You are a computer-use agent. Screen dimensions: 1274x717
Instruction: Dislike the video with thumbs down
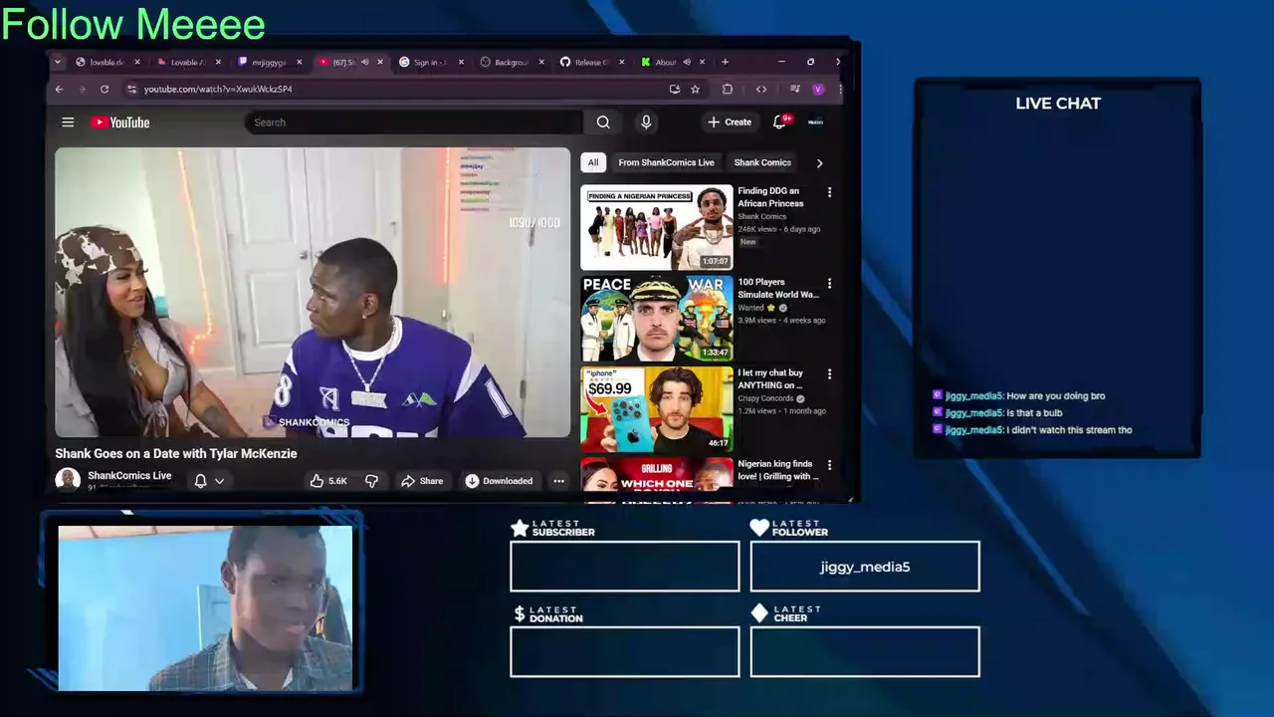(x=371, y=481)
